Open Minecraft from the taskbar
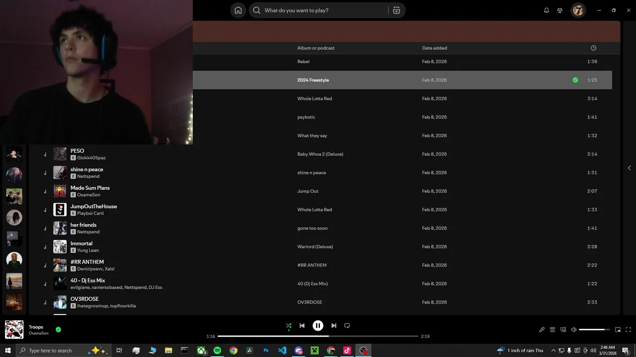 click(x=315, y=351)
